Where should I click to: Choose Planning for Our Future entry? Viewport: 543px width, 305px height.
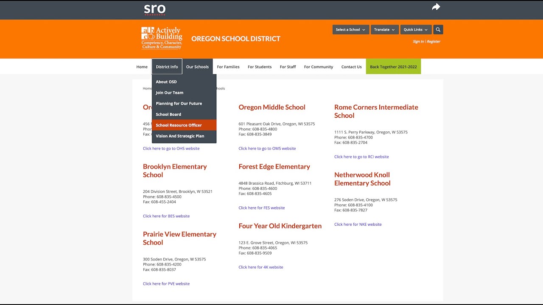pyautogui.click(x=184, y=103)
